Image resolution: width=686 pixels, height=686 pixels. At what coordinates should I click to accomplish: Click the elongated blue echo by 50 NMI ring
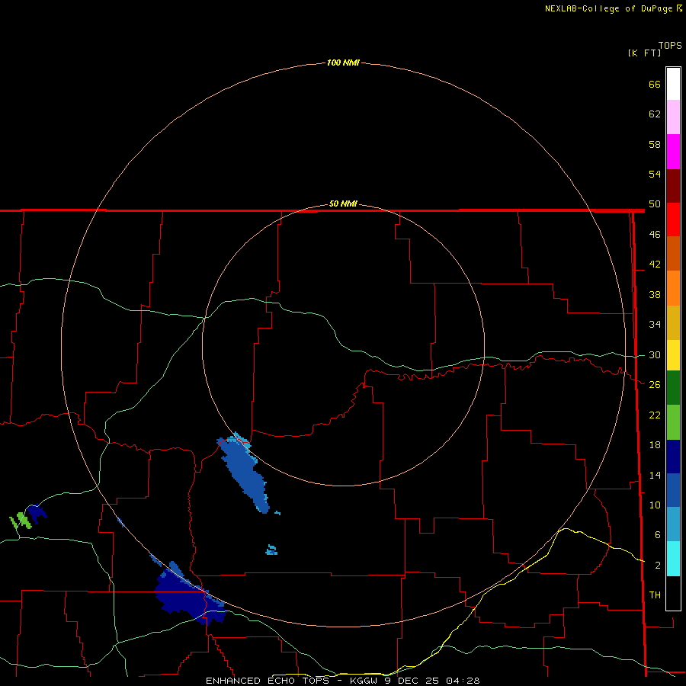(243, 473)
